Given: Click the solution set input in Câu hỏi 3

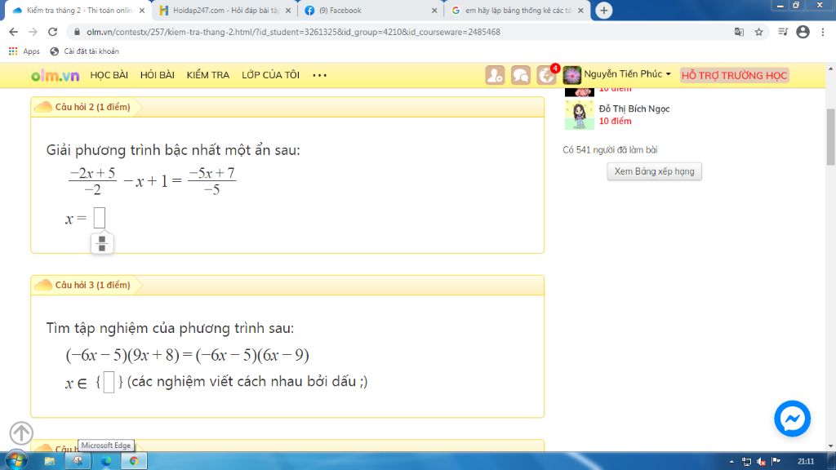Looking at the screenshot, I should click(109, 382).
